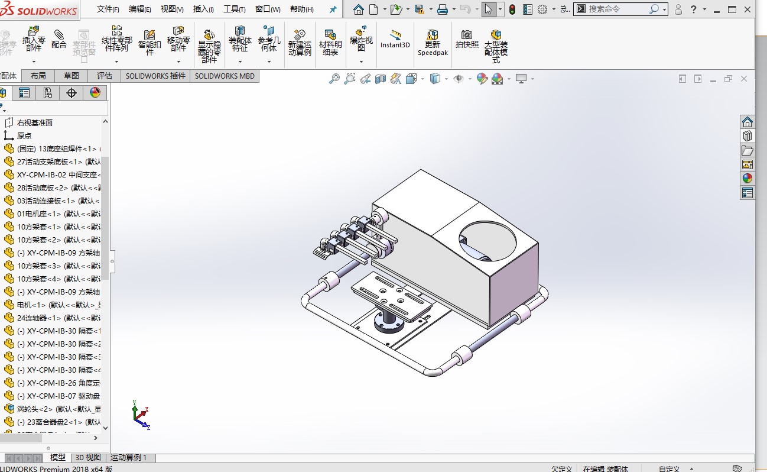Click Exploded View (爆炸视图) tool
Viewport: 767px width, 472px height.
click(361, 39)
